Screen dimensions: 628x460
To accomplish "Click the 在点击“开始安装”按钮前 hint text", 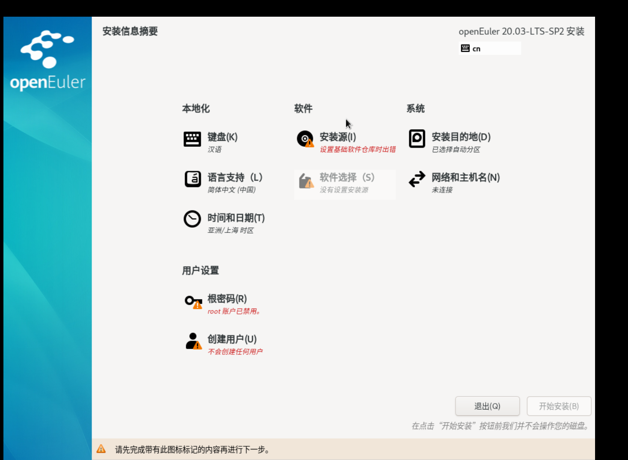I will tap(501, 426).
